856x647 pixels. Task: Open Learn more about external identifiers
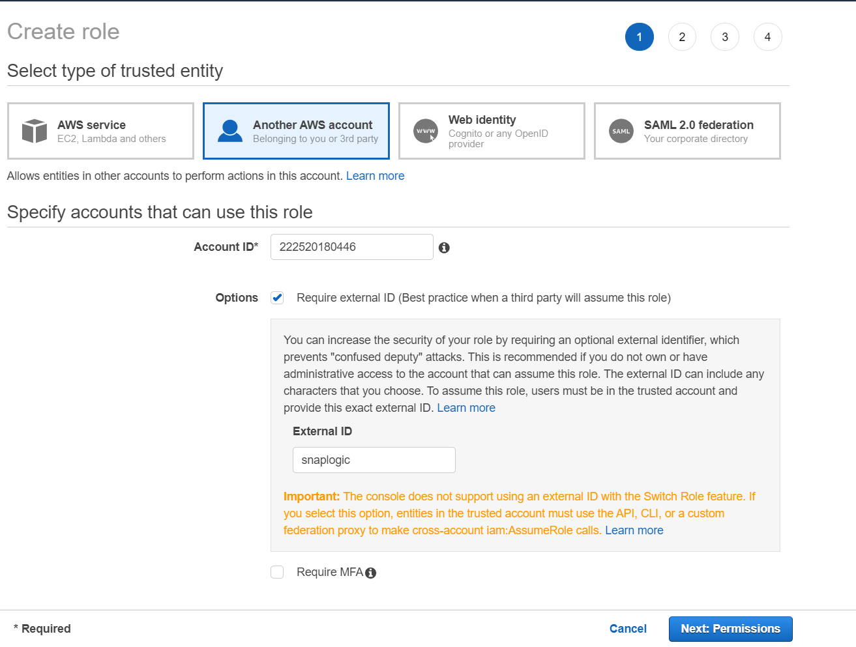(x=466, y=407)
